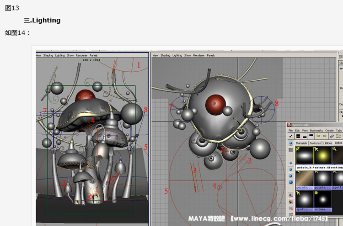Screen dimensions: 343x226
Task: Open Show menu in right viewport
Action: [x=188, y=55]
